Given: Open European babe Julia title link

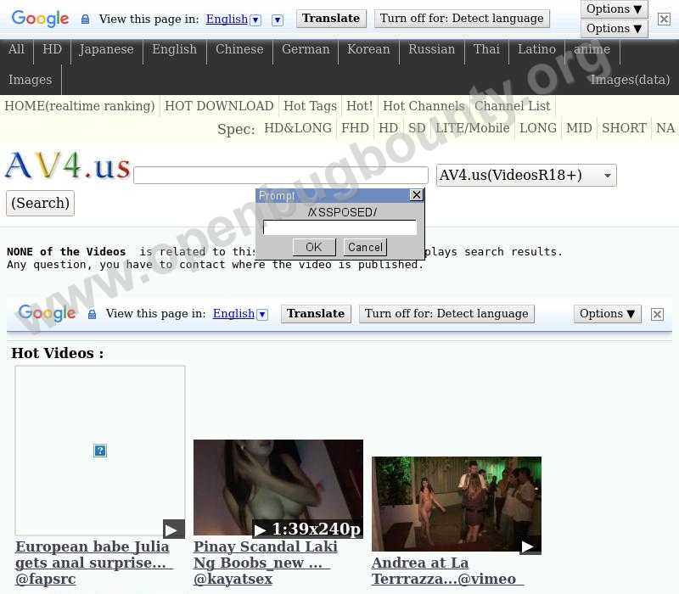Looking at the screenshot, I should pyautogui.click(x=94, y=563).
